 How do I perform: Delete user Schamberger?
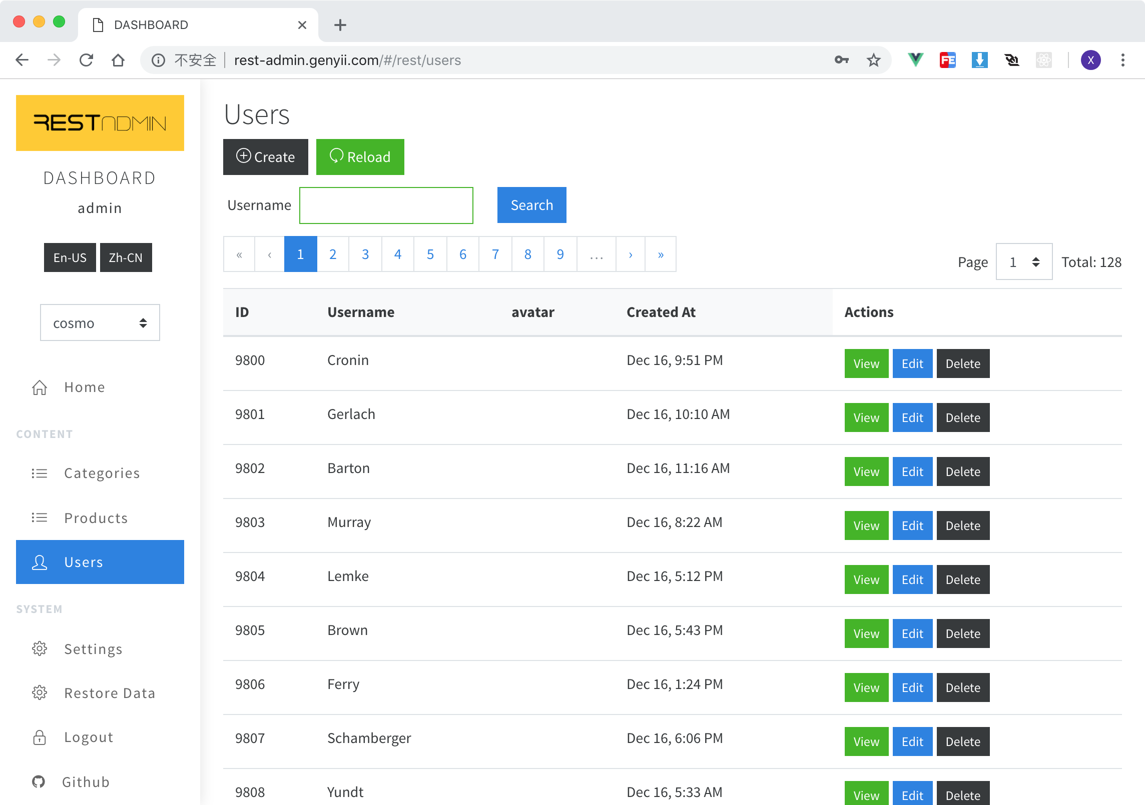click(x=963, y=741)
